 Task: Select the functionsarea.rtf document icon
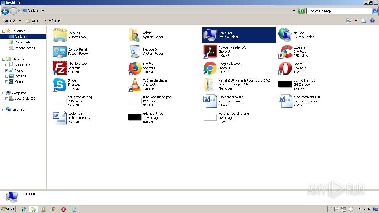(210, 101)
